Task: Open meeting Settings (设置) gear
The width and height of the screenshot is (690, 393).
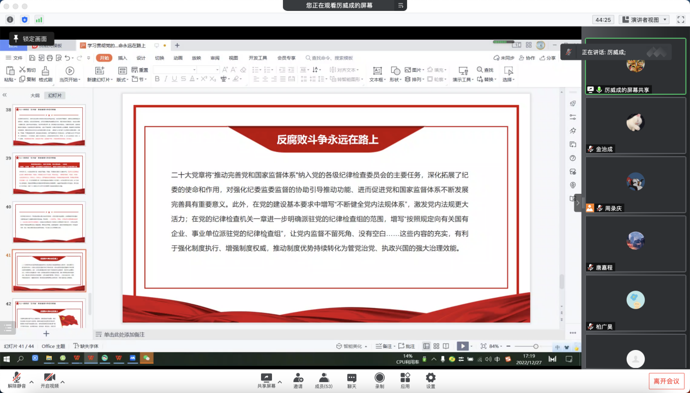Action: coord(431,378)
